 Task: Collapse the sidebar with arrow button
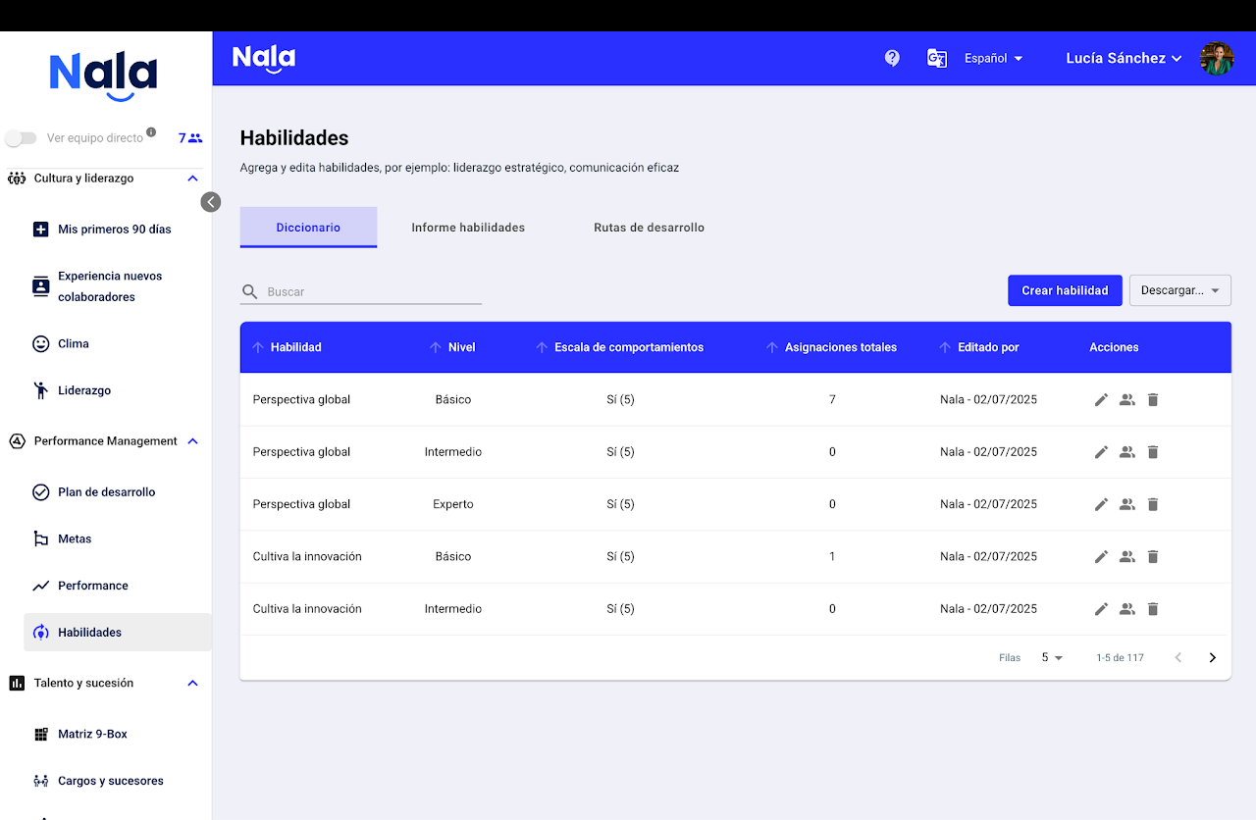click(x=211, y=202)
